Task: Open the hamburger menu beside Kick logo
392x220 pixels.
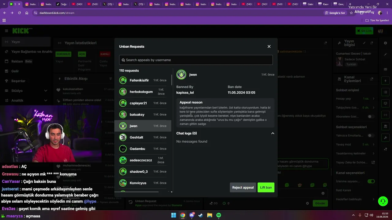Action: pos(6,31)
